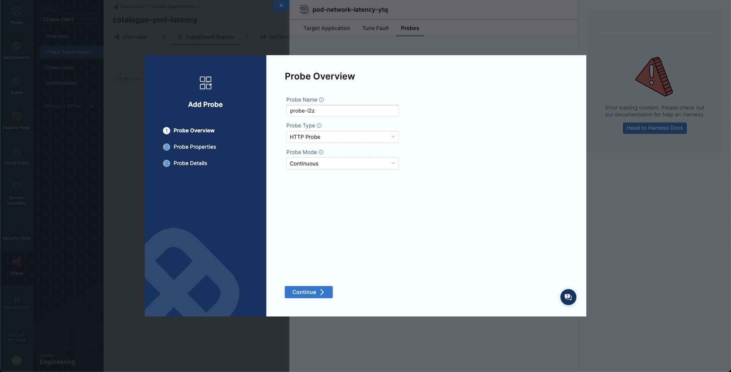Image resolution: width=731 pixels, height=372 pixels.
Task: Open the Service Reliability module icon
Action: click(16, 186)
